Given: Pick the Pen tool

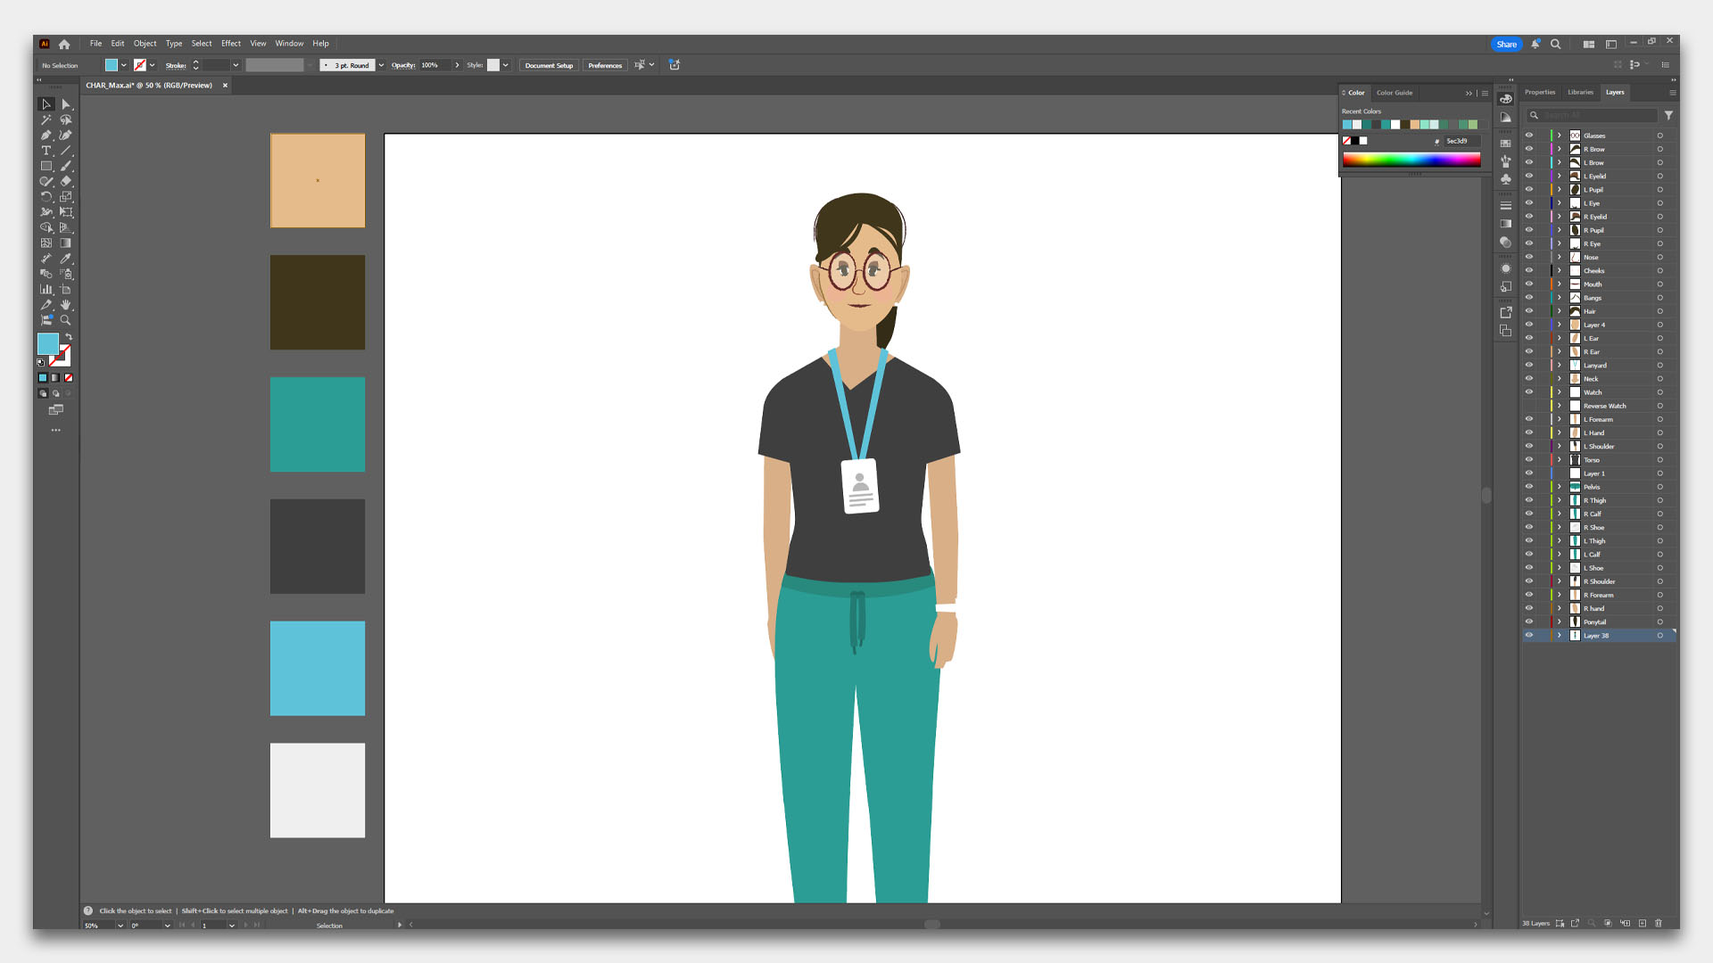Looking at the screenshot, I should coord(46,136).
